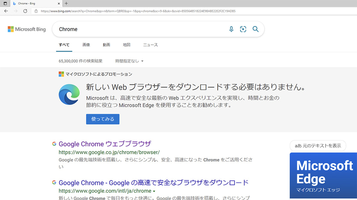This screenshot has height=200, width=357.
Task: Click the magnifier search icon
Action: pyautogui.click(x=255, y=29)
